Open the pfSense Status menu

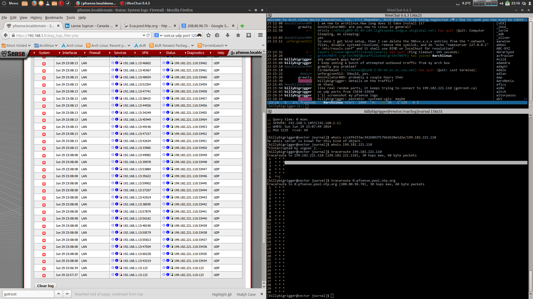(x=170, y=53)
